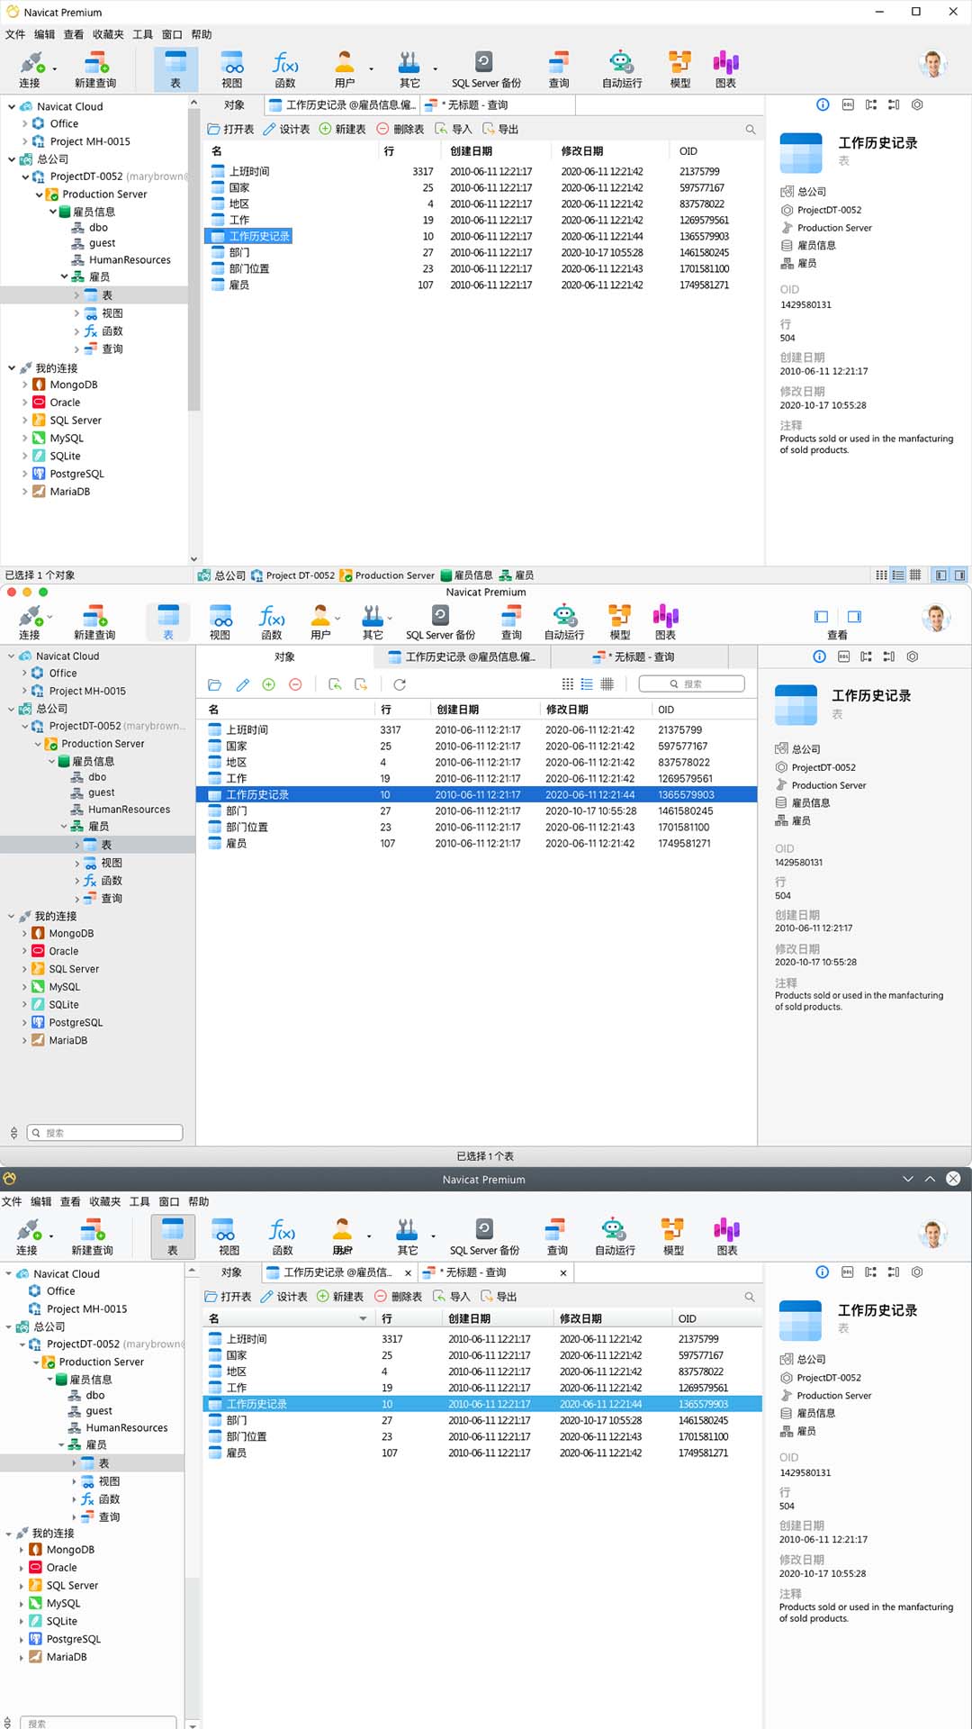Click the 搜索 field above the macOS table list
Screen dimensions: 972x1729
point(692,684)
